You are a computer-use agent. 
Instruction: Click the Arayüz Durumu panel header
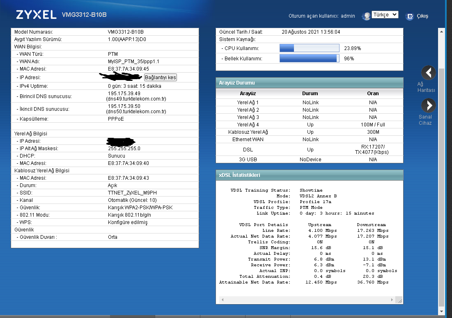(309, 82)
